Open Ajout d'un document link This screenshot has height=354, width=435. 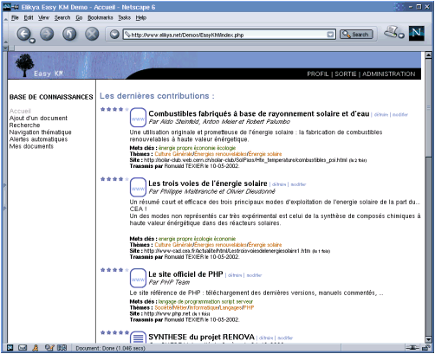click(x=38, y=119)
